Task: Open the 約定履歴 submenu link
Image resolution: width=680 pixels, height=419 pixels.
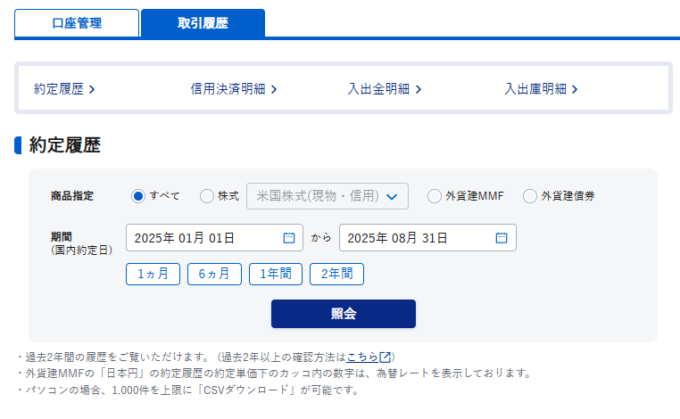Action: point(64,89)
